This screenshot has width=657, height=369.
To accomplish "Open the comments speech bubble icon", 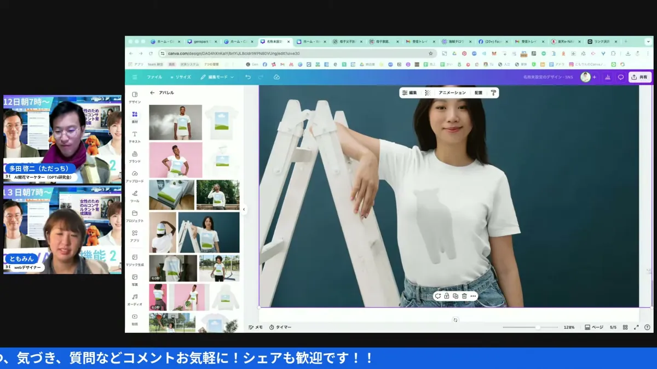I will [x=621, y=77].
